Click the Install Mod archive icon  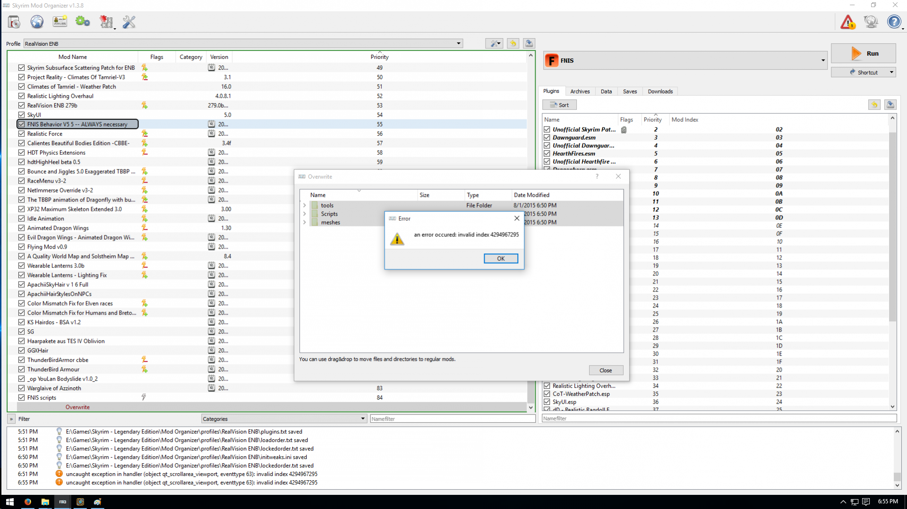(x=14, y=22)
